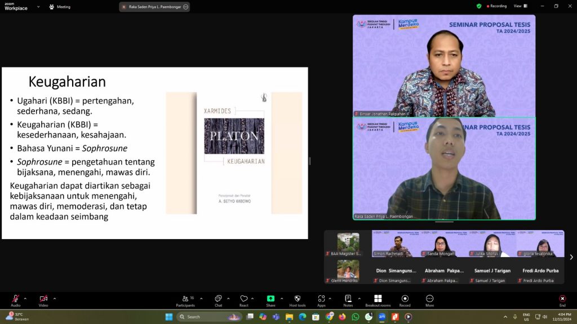Open Zoom app icon in the taskbar

(382, 317)
